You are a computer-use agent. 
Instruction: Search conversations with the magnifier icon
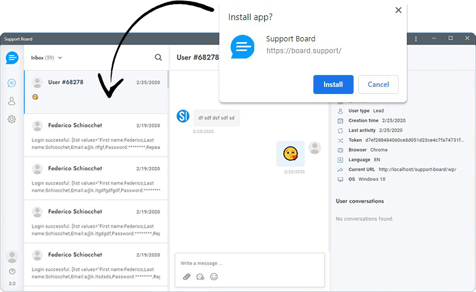point(158,57)
